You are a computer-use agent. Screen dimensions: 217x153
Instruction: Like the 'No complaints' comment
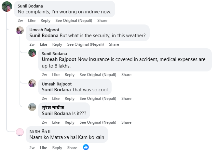coord(32,21)
